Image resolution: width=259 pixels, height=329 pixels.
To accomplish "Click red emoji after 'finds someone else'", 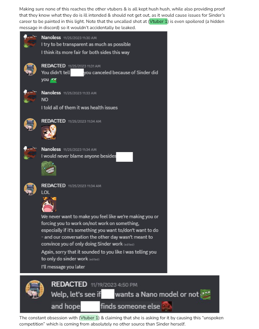I will coord(167,306).
